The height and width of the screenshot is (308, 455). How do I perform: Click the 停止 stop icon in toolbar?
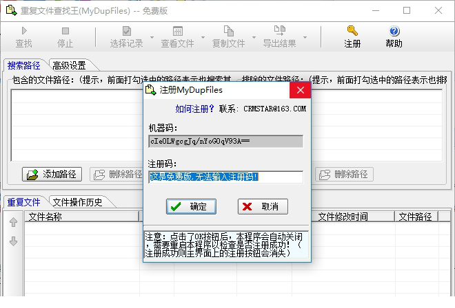[65, 31]
